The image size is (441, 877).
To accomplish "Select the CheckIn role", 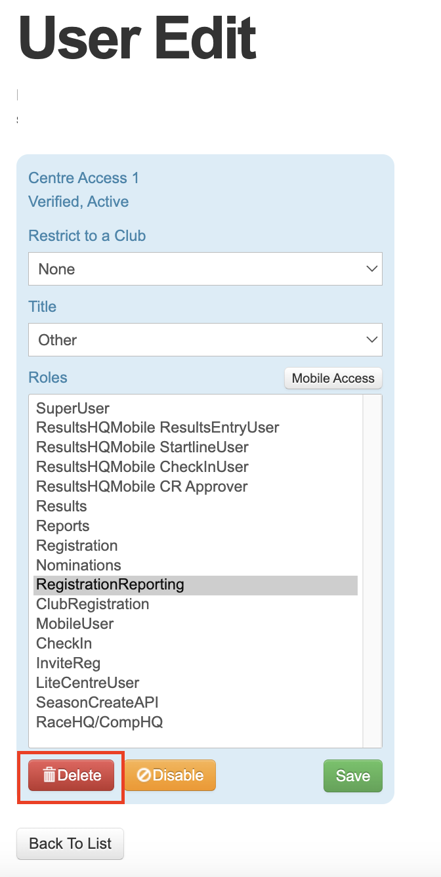I will click(x=196, y=644).
